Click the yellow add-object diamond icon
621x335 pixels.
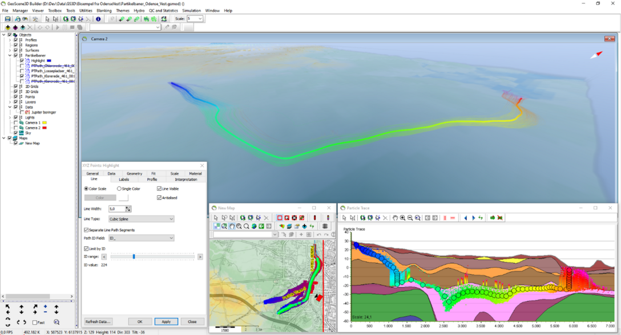(7, 27)
